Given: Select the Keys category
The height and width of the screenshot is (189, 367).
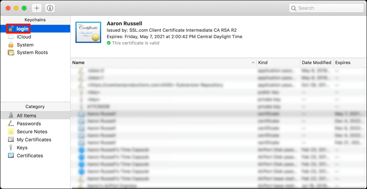Looking at the screenshot, I should pyautogui.click(x=22, y=148).
